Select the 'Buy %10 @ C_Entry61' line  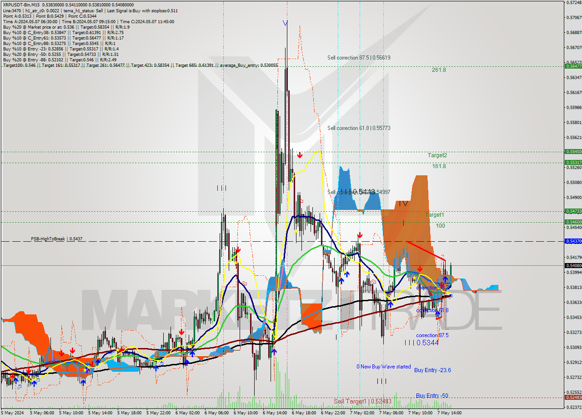63,38
